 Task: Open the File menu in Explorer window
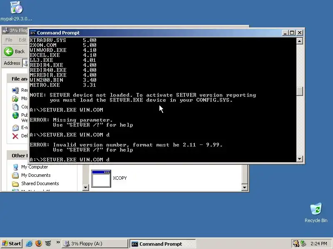(9, 40)
